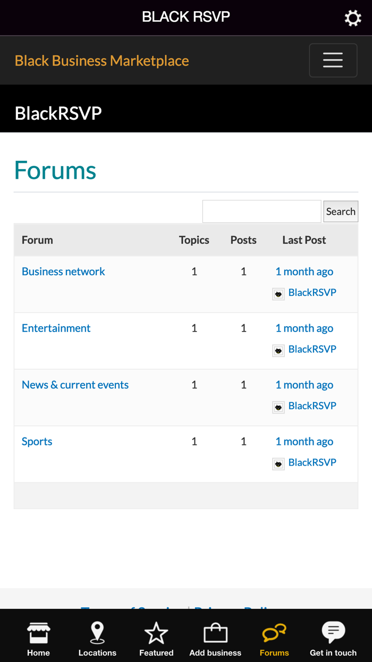Click Business network's '1 month ago' link

pyautogui.click(x=304, y=271)
